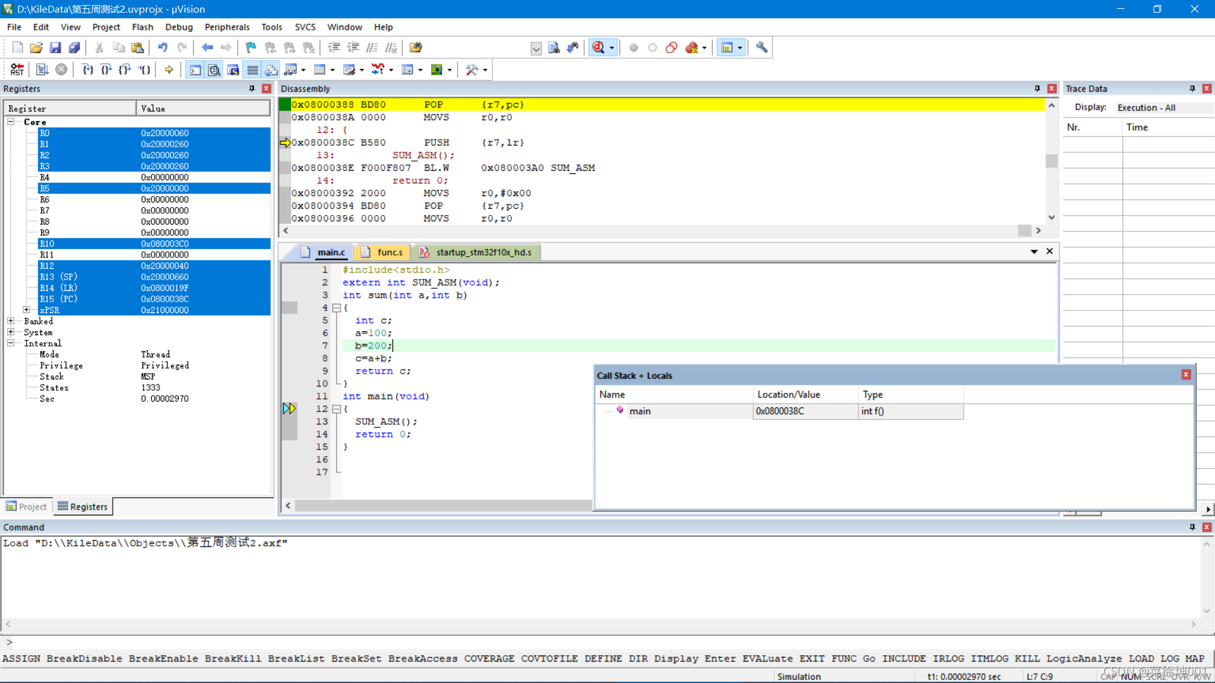Click the Insert Bookmark flag icon
Screen dimensions: 1215x683
click(x=251, y=47)
